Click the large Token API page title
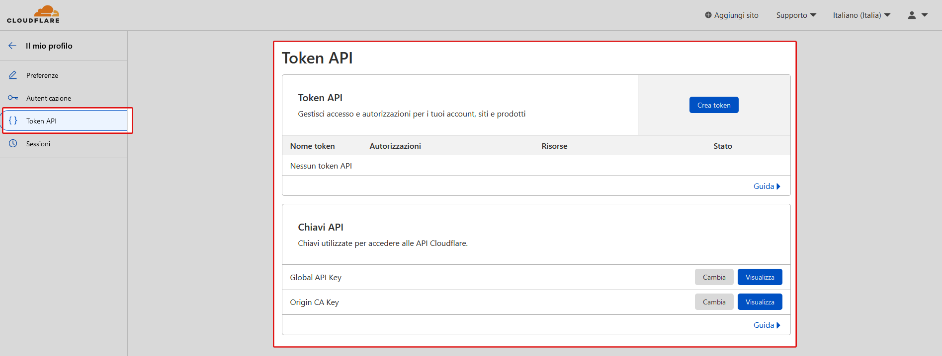This screenshot has height=356, width=942. pos(317,58)
